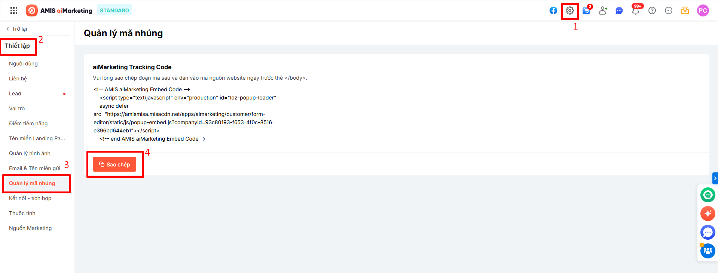The width and height of the screenshot is (718, 273).
Task: Click the tracking embed code text block
Action: pos(184,114)
